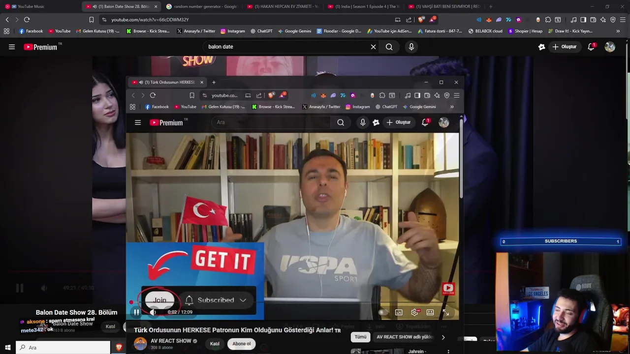Screen dimensions: 630x354
Task: Toggle theater mode on front video player
Action: (x=430, y=312)
